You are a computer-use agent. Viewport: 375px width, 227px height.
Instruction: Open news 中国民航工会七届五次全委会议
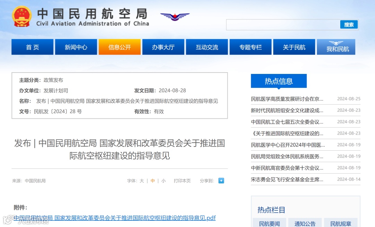287,122
